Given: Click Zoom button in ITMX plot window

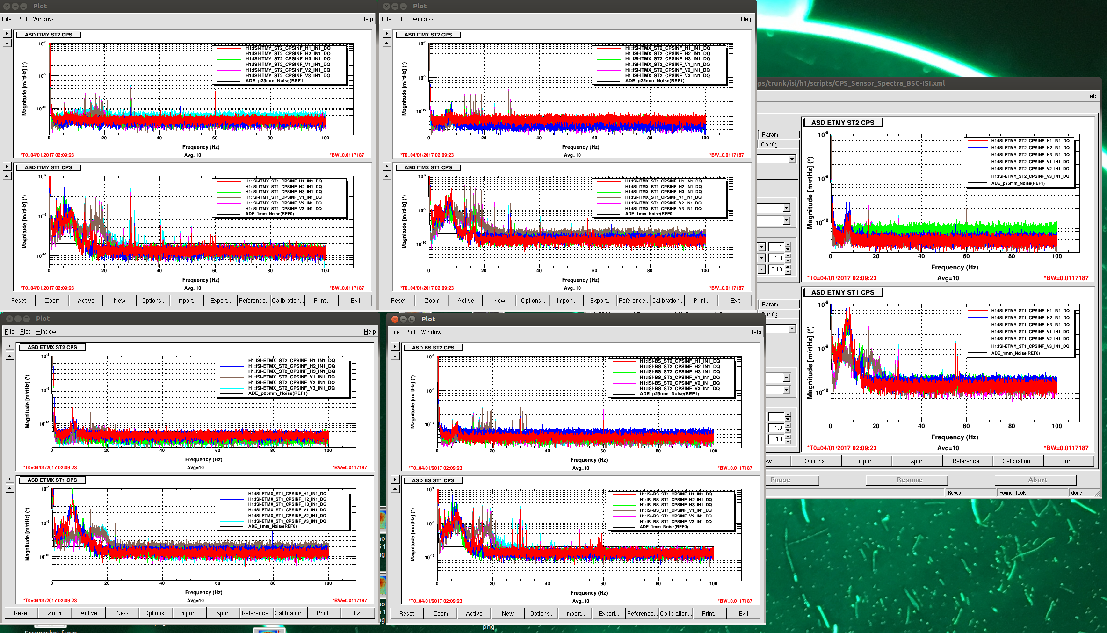Looking at the screenshot, I should tap(432, 301).
